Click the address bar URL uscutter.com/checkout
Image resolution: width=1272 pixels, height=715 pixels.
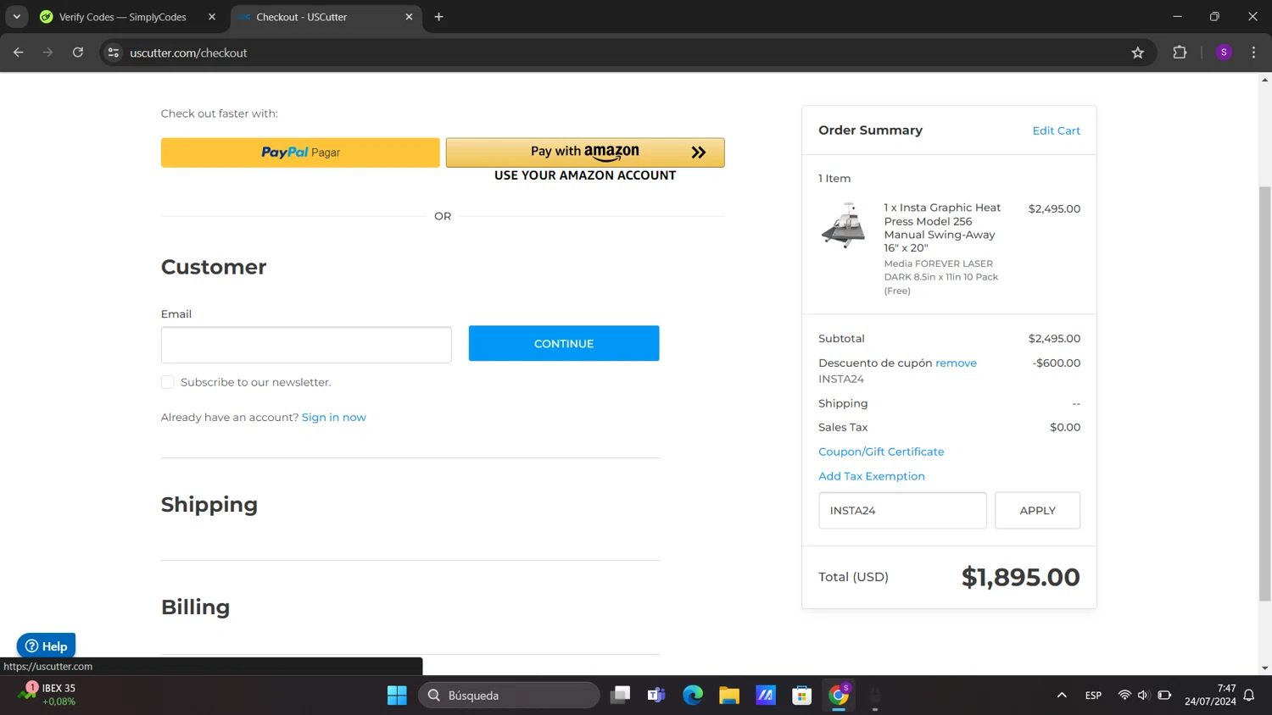click(188, 53)
